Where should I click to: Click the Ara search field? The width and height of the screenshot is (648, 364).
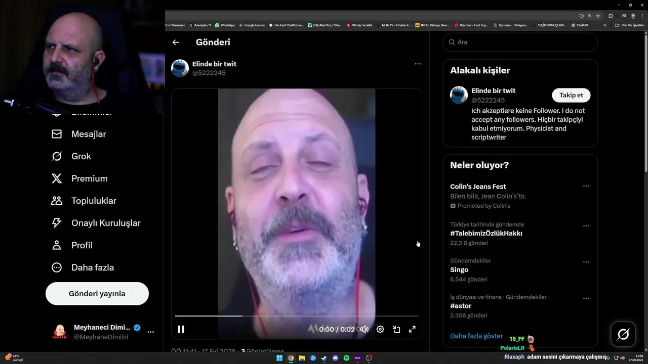point(520,42)
